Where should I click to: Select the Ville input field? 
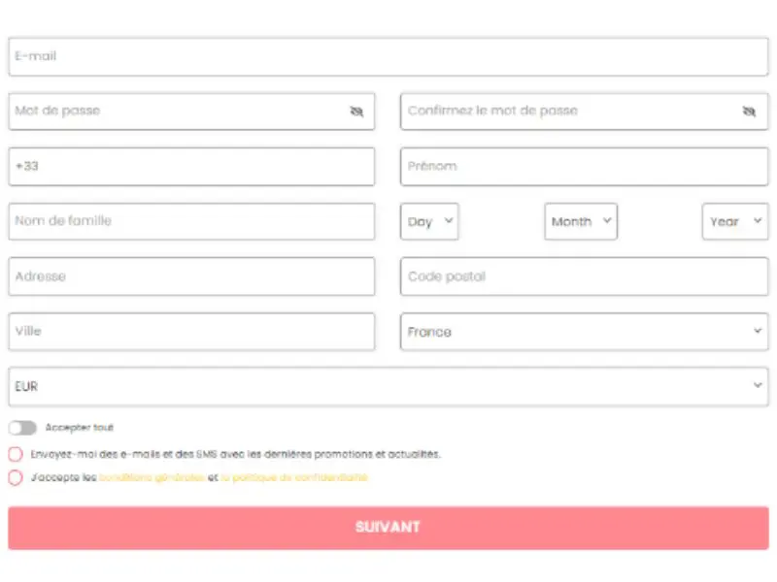pyautogui.click(x=191, y=332)
